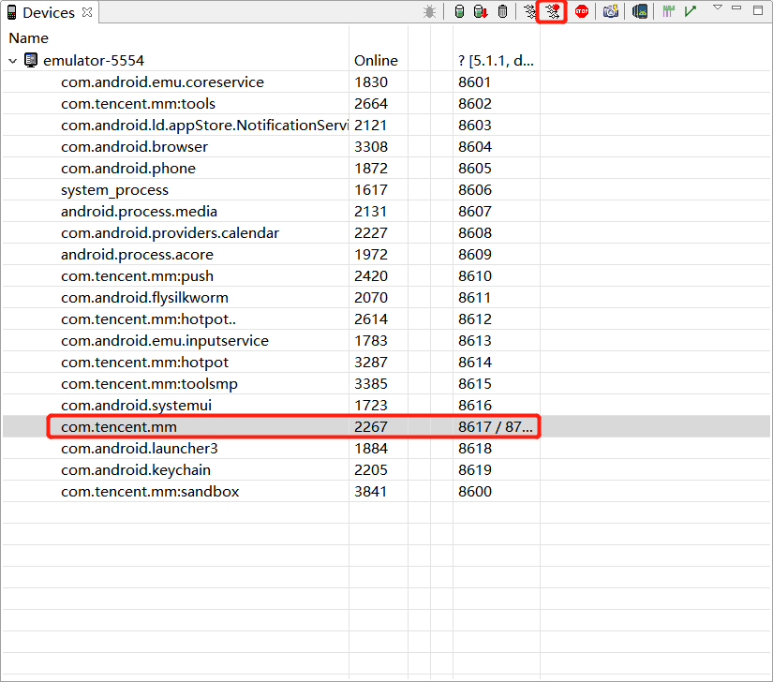773x682 pixels.
Task: Click the Systrace capture icon
Action: coord(669,12)
